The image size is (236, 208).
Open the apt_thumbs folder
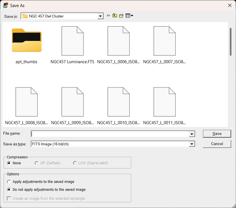(26, 40)
